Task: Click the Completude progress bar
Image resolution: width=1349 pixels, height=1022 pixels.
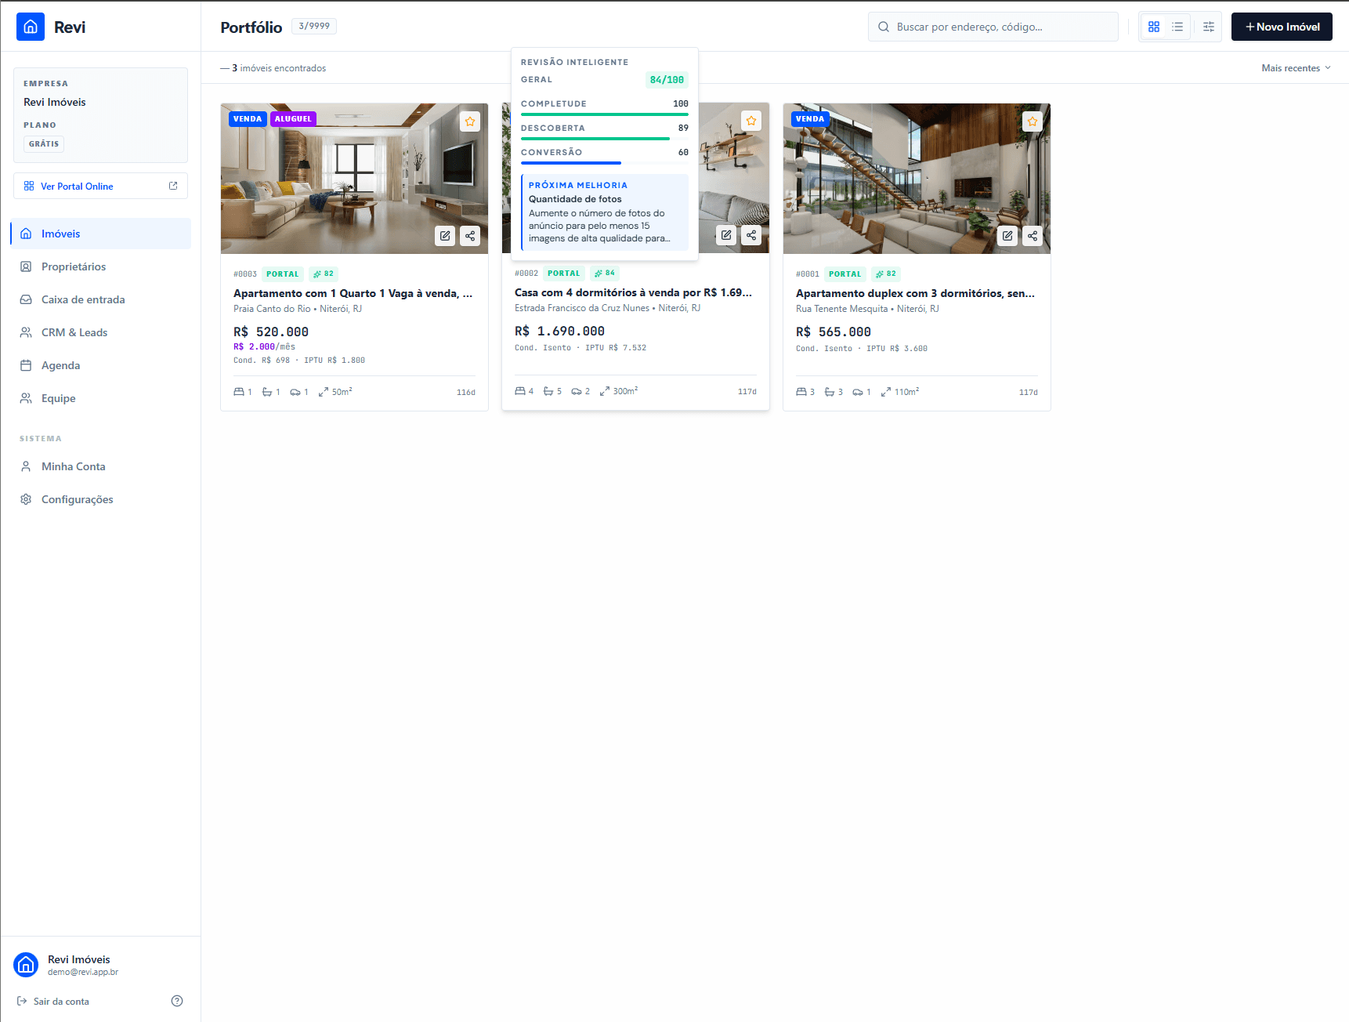Action: click(605, 114)
